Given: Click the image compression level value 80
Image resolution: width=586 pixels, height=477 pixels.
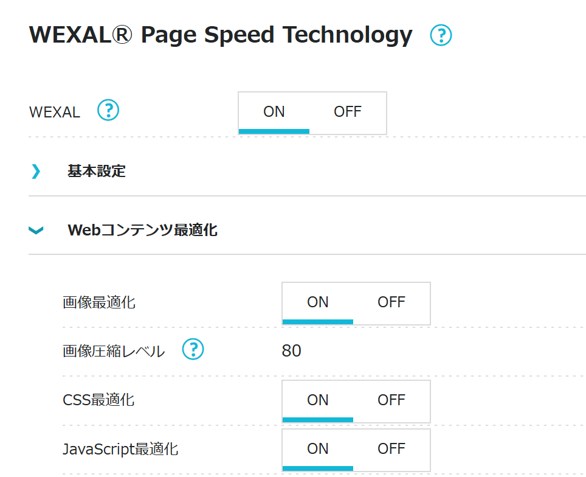Looking at the screenshot, I should coord(292,351).
